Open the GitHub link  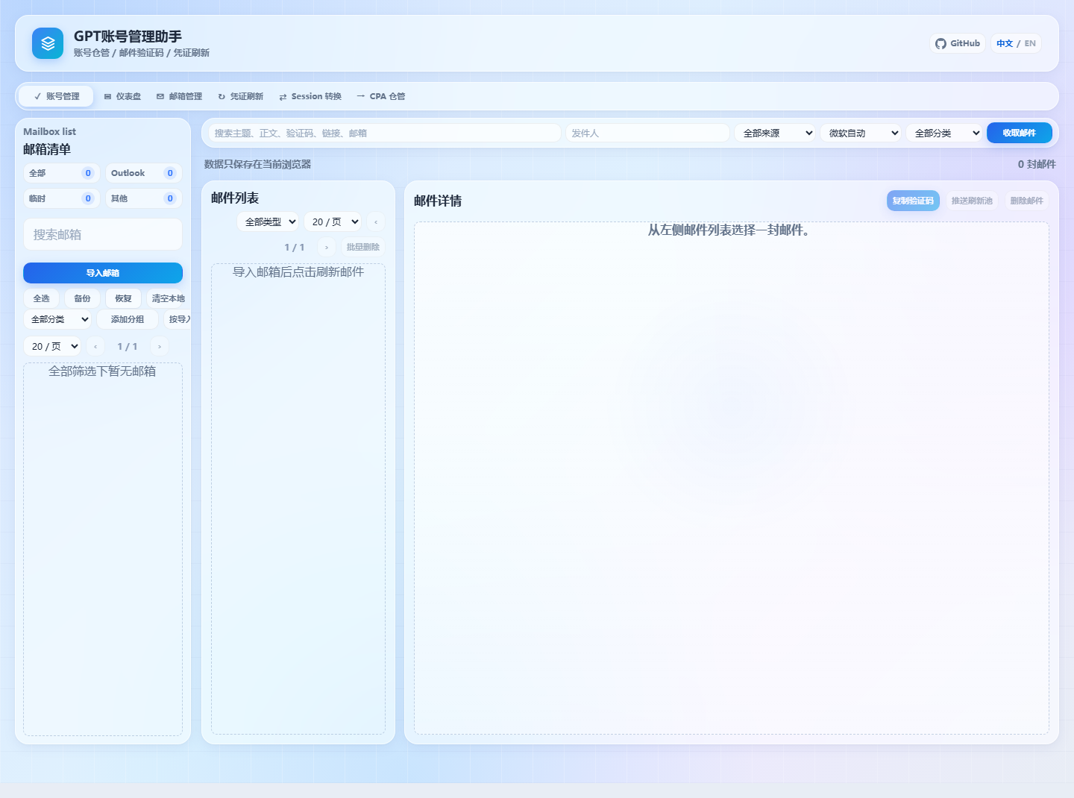[958, 43]
